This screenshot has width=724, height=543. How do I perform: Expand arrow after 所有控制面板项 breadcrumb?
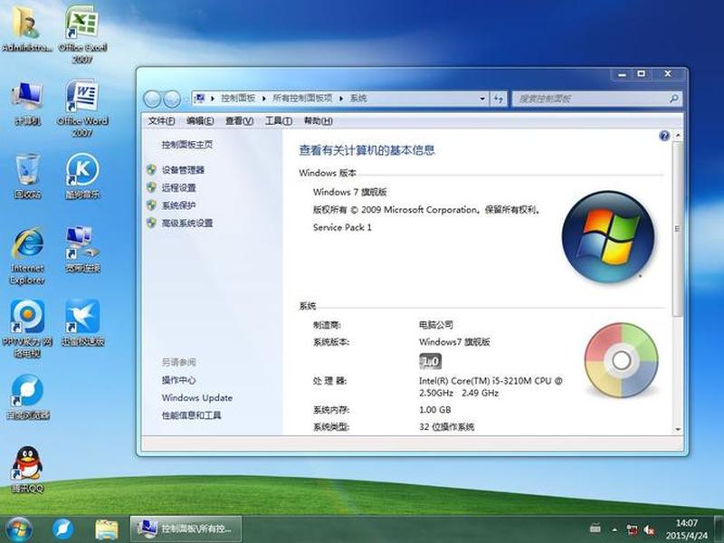pyautogui.click(x=341, y=99)
